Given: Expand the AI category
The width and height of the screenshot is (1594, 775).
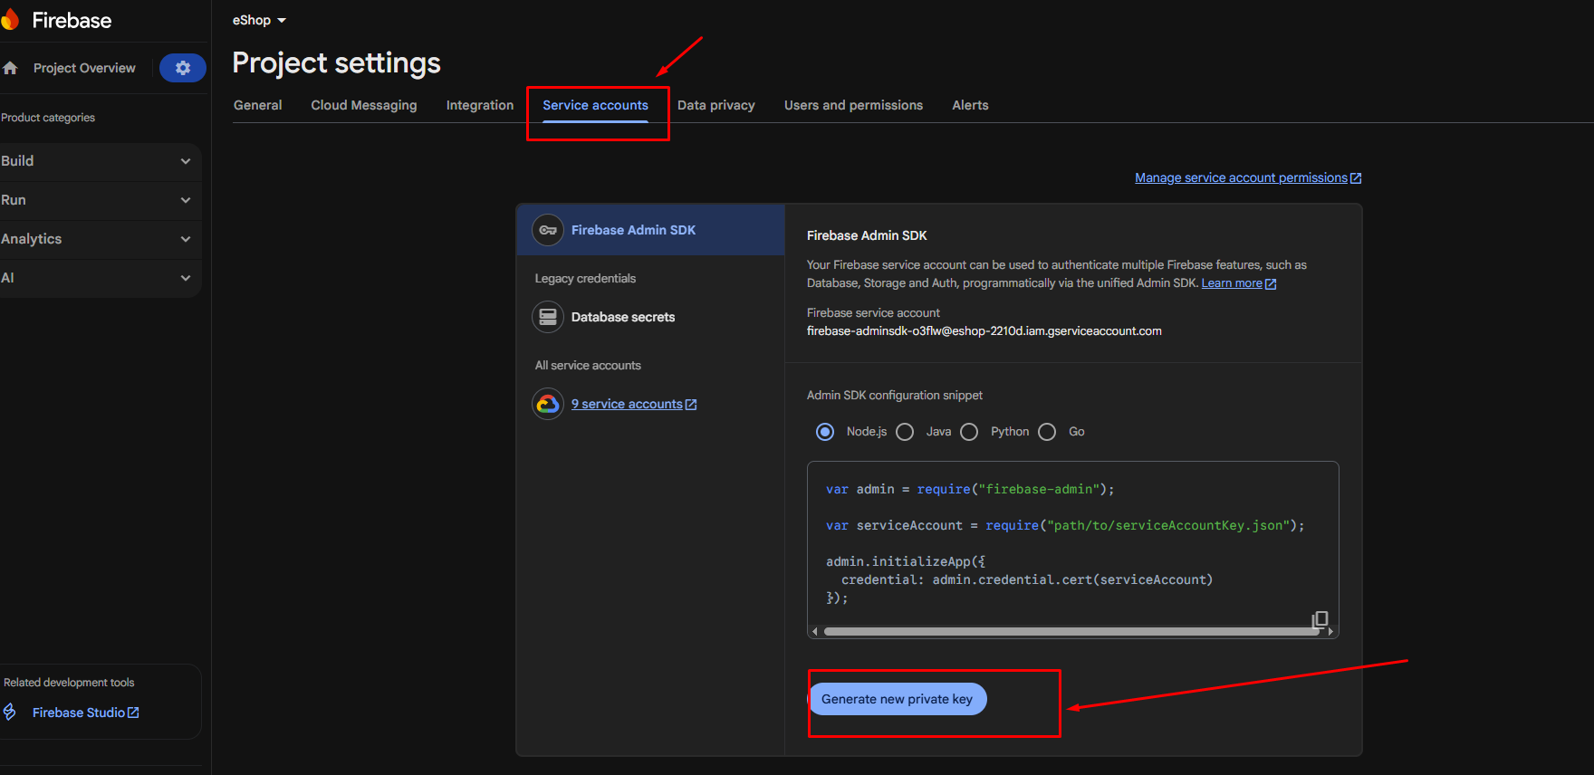Looking at the screenshot, I should click(99, 278).
